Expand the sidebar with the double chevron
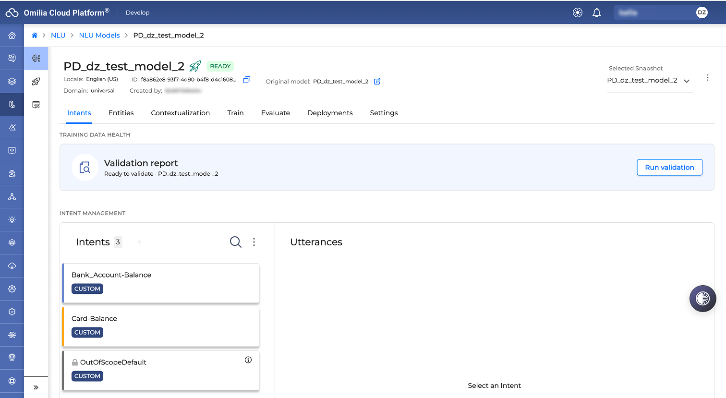726x398 pixels. tap(36, 387)
